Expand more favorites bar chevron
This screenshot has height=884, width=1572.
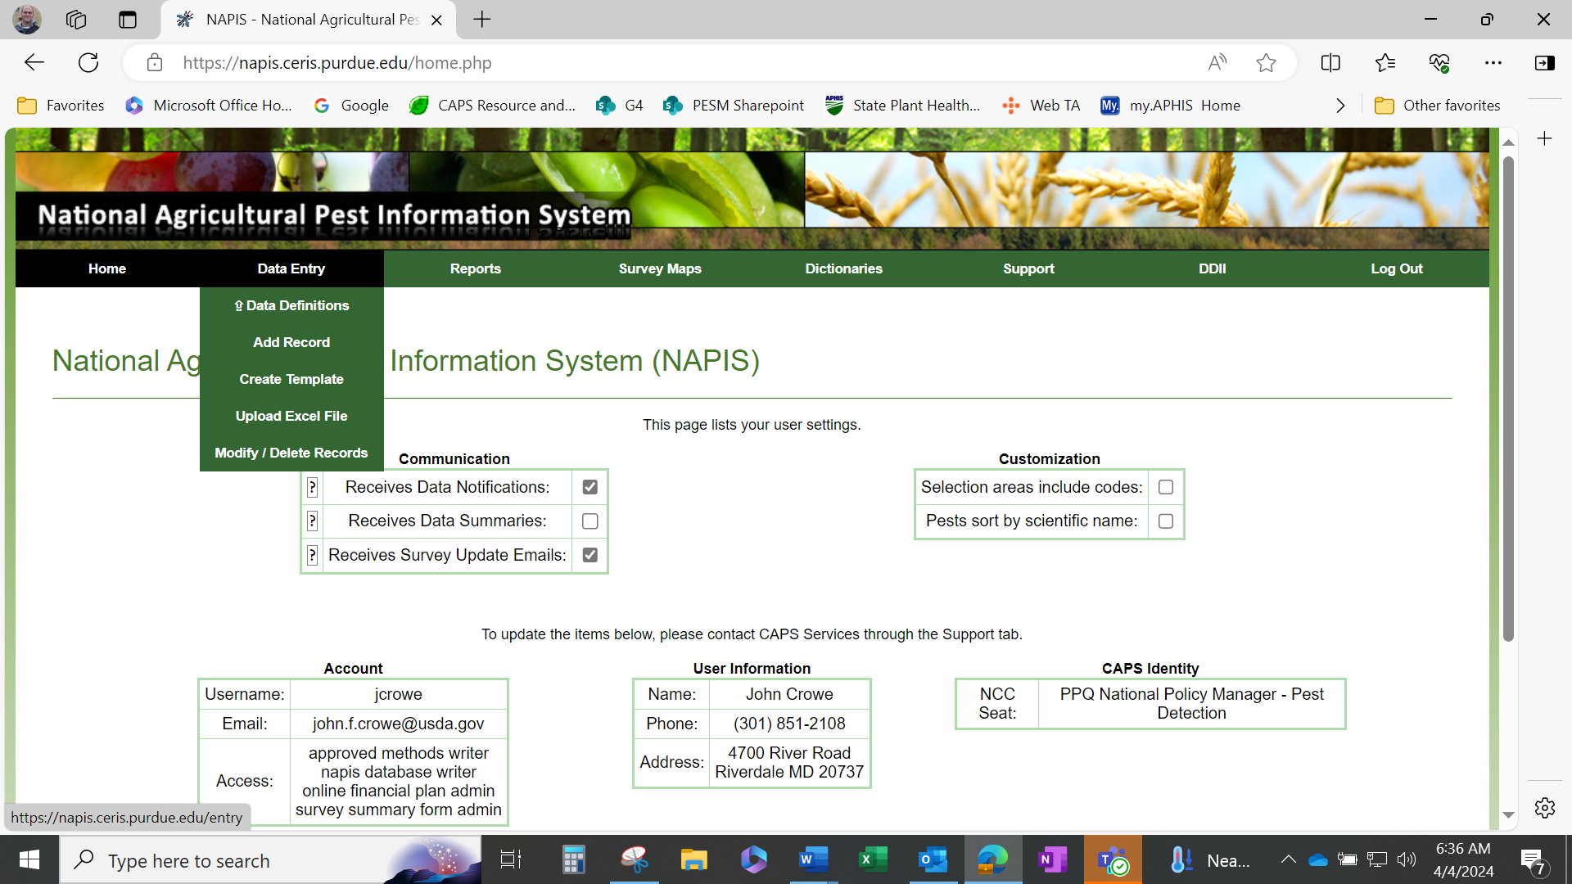click(1340, 106)
